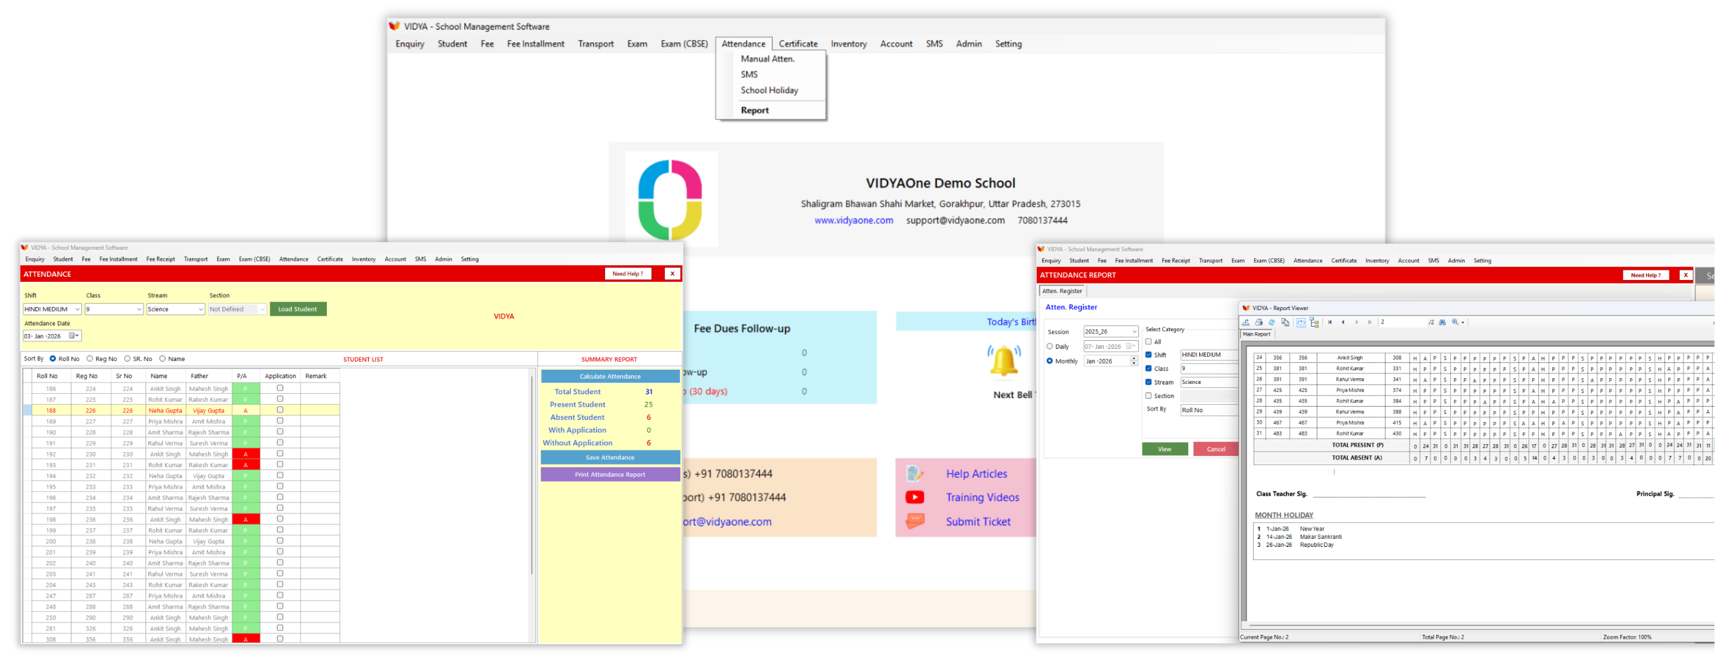Viewport: 1715px width, 657px height.
Task: Toggle the group tree icon in Report Viewer
Action: click(1314, 323)
